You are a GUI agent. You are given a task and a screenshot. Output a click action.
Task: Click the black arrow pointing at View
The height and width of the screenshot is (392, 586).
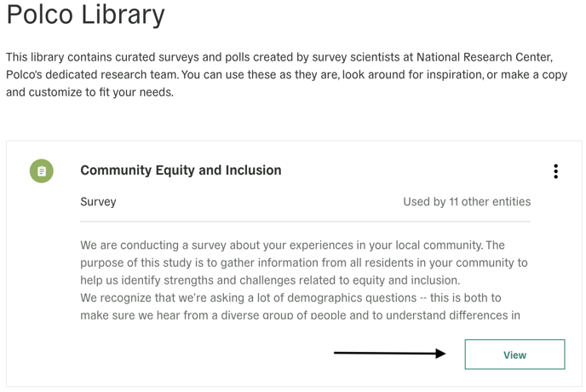click(x=390, y=353)
